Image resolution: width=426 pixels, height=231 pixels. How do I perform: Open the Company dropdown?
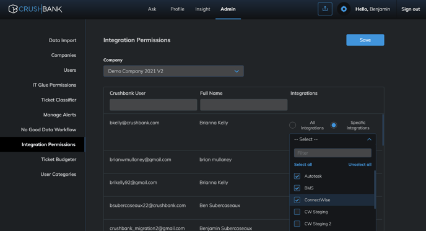173,71
